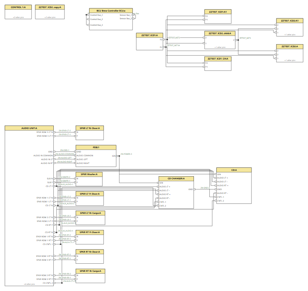Image resolution: width=308 pixels, height=291 pixels.
Task: Click the 2N-GND-2 wire label
Action: (205, 188)
